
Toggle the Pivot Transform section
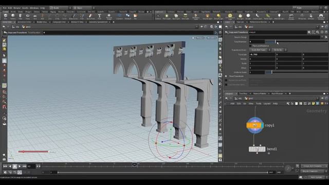click(226, 76)
